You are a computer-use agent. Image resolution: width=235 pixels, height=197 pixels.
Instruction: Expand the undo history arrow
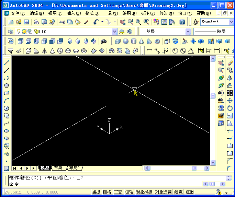[102, 22]
